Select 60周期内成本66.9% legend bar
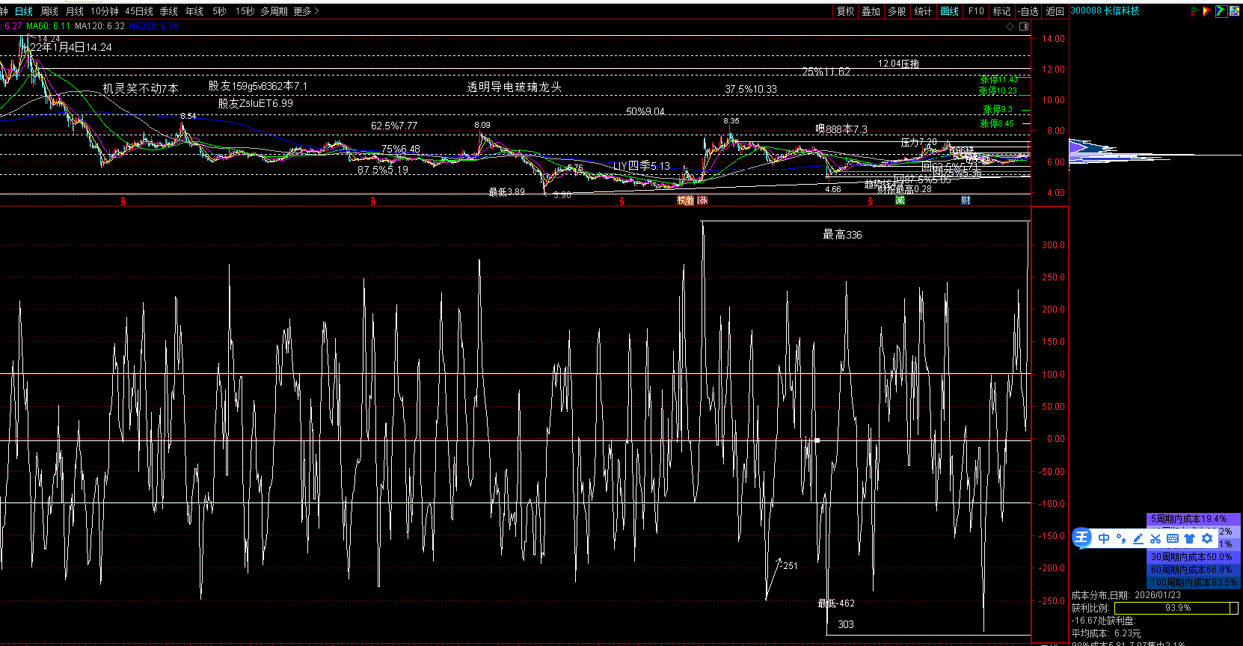Image resolution: width=1243 pixels, height=646 pixels. (x=1193, y=570)
